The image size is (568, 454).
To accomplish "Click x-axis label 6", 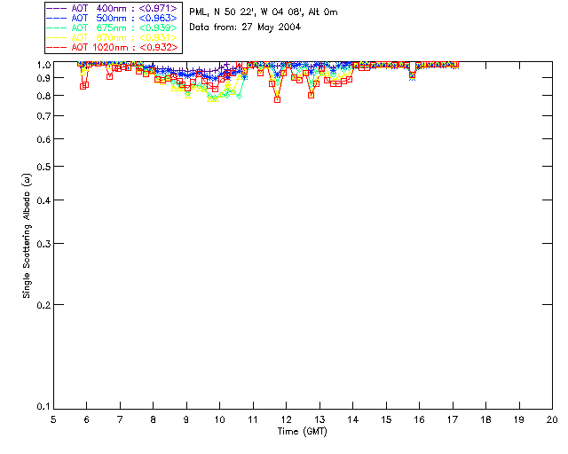I will click(87, 419).
